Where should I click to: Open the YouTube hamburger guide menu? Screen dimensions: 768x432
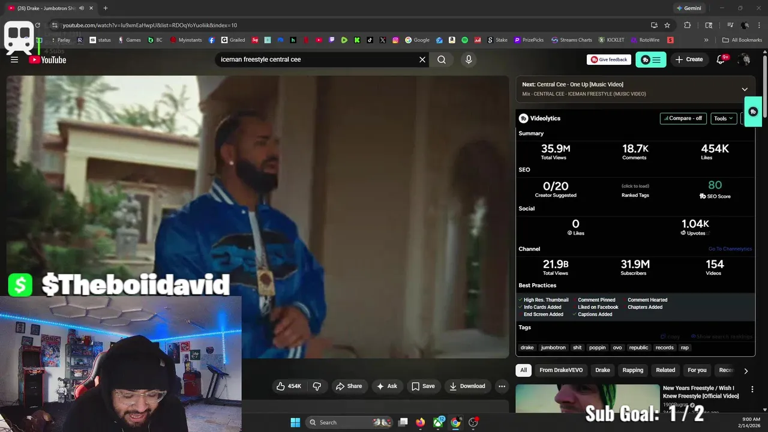tap(14, 59)
